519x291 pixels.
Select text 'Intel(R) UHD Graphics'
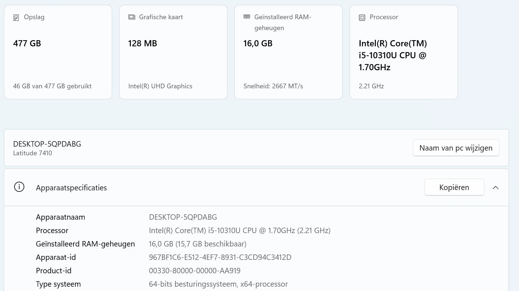click(x=160, y=86)
